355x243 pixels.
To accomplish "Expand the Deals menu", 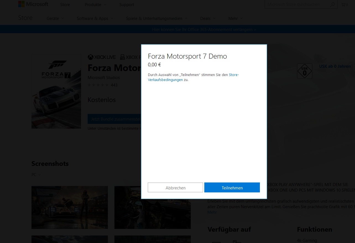I will pos(208,19).
